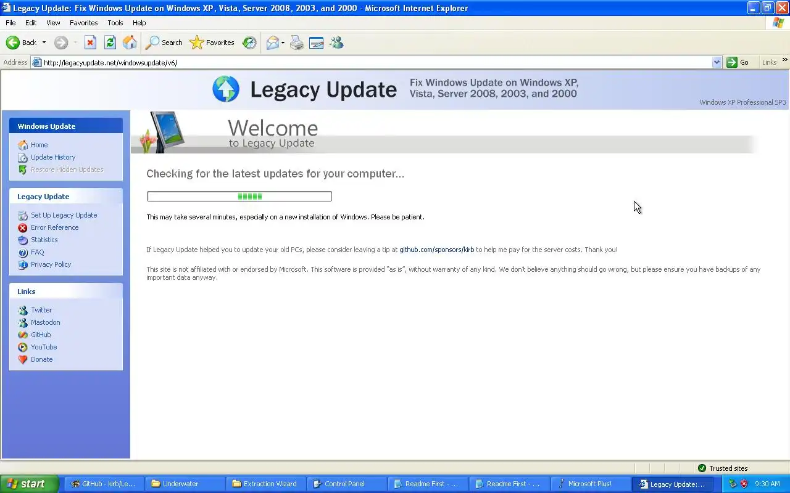The image size is (790, 493).
Task: Go back with the Back arrow button
Action: click(21, 43)
